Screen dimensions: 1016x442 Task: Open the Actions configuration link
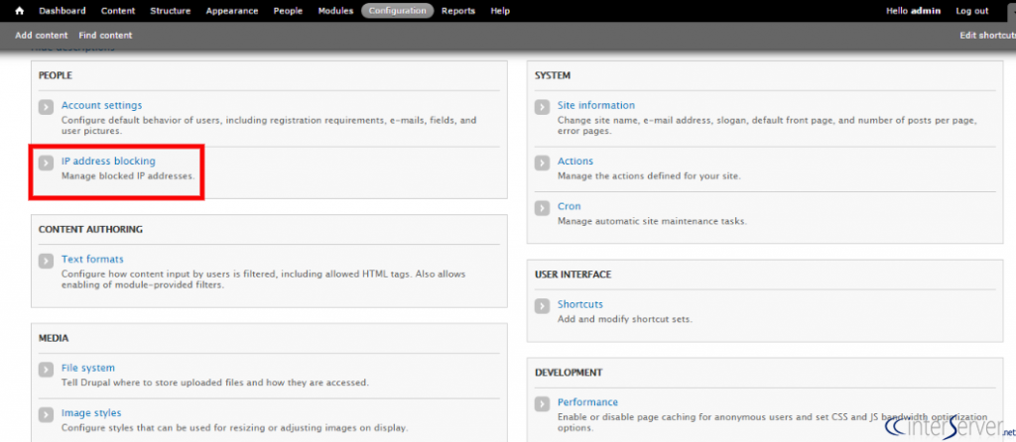point(575,162)
